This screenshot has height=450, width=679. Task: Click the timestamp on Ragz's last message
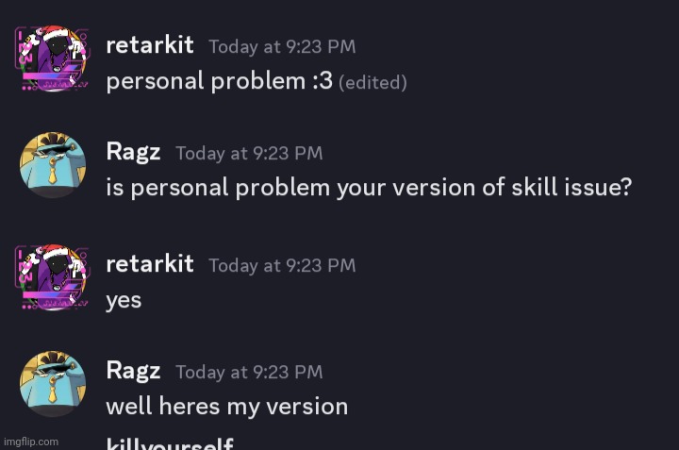point(249,372)
